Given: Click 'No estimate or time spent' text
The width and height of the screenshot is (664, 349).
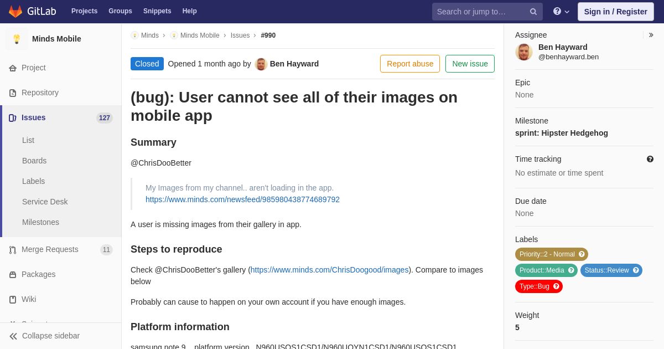Looking at the screenshot, I should tap(559, 173).
